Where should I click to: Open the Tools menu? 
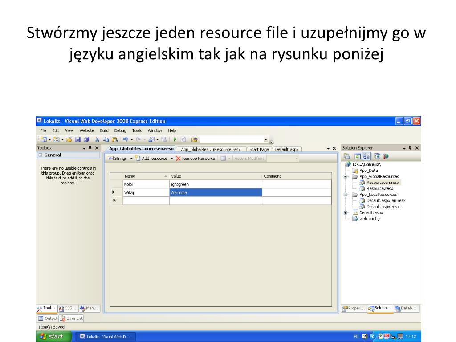coord(137,130)
